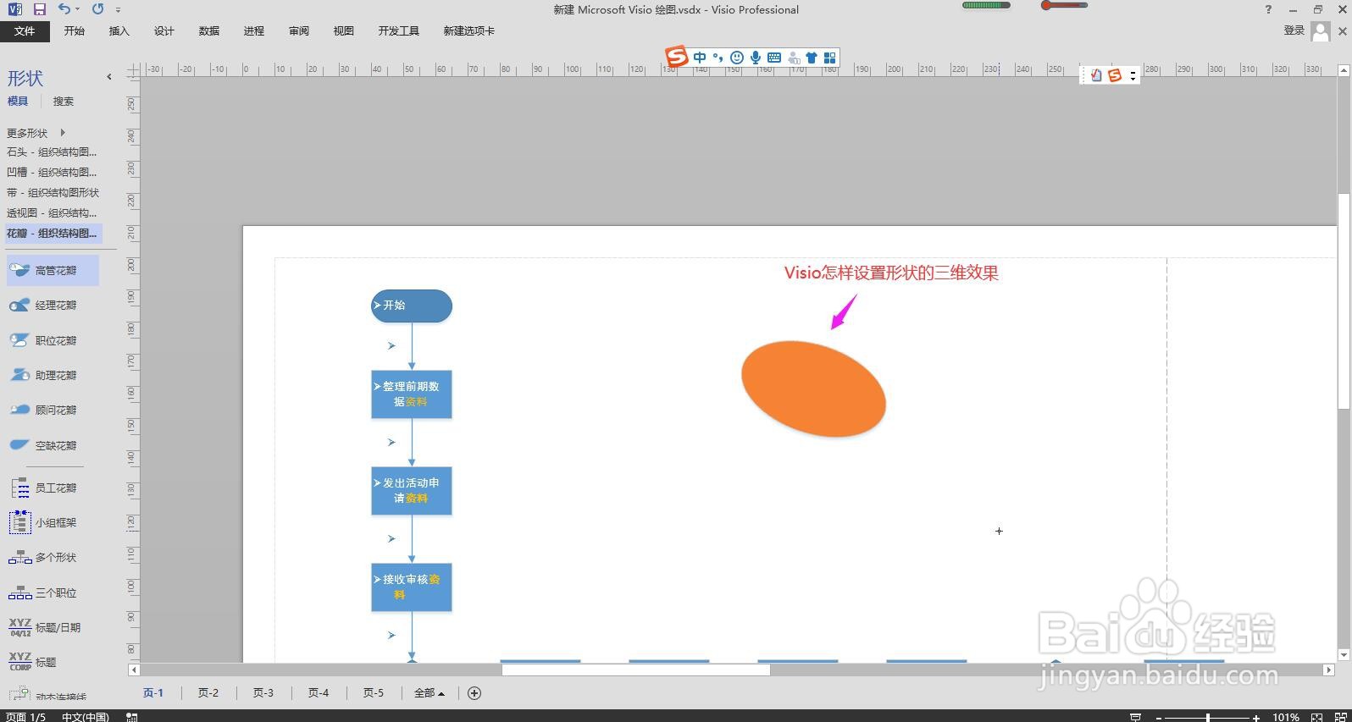Select the 整理前期数据资料 process box
This screenshot has width=1352, height=722.
point(412,394)
